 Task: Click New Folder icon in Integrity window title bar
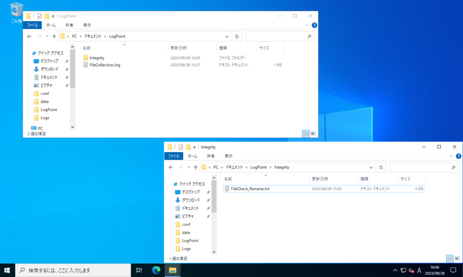188,147
